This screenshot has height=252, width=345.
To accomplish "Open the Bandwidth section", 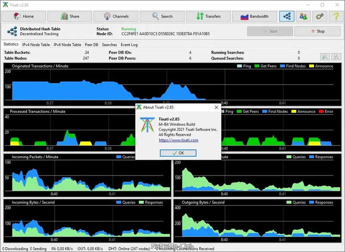I will click(x=254, y=16).
